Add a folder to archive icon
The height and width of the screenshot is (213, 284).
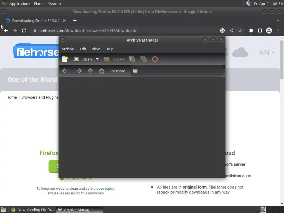pos(144,59)
